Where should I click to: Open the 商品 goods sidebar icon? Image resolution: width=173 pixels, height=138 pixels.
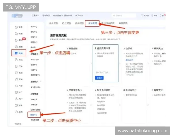pos(16,60)
